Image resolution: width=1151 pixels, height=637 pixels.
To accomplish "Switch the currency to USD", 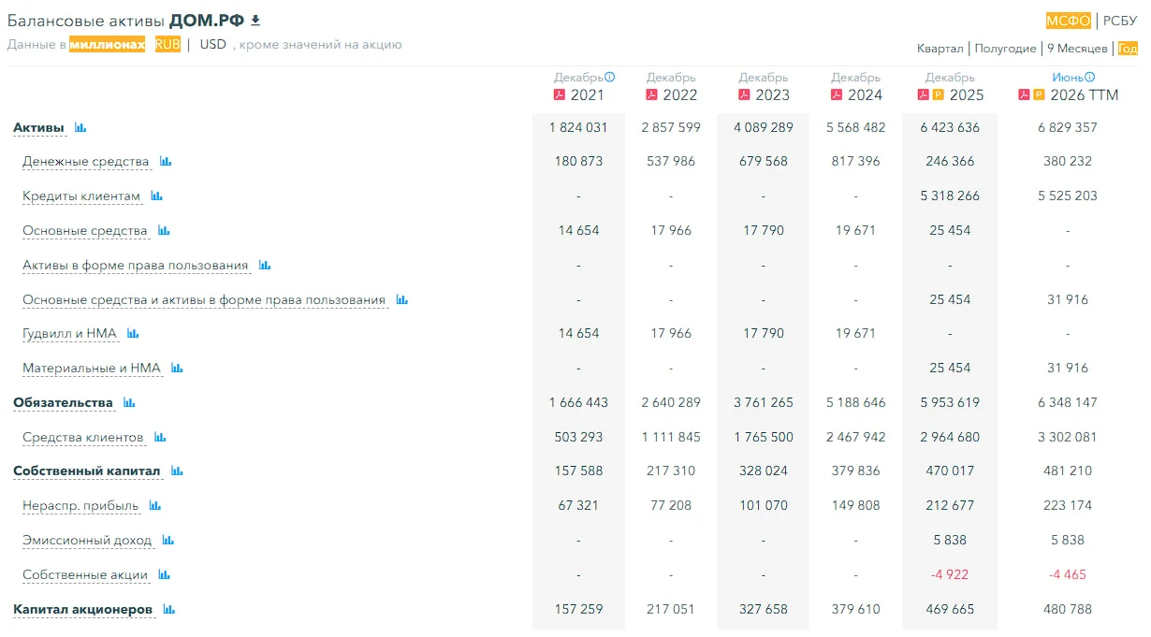I will click(x=213, y=44).
